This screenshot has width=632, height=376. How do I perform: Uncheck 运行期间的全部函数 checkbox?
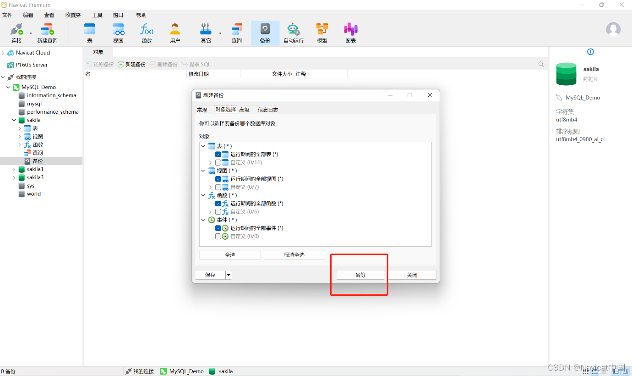218,204
